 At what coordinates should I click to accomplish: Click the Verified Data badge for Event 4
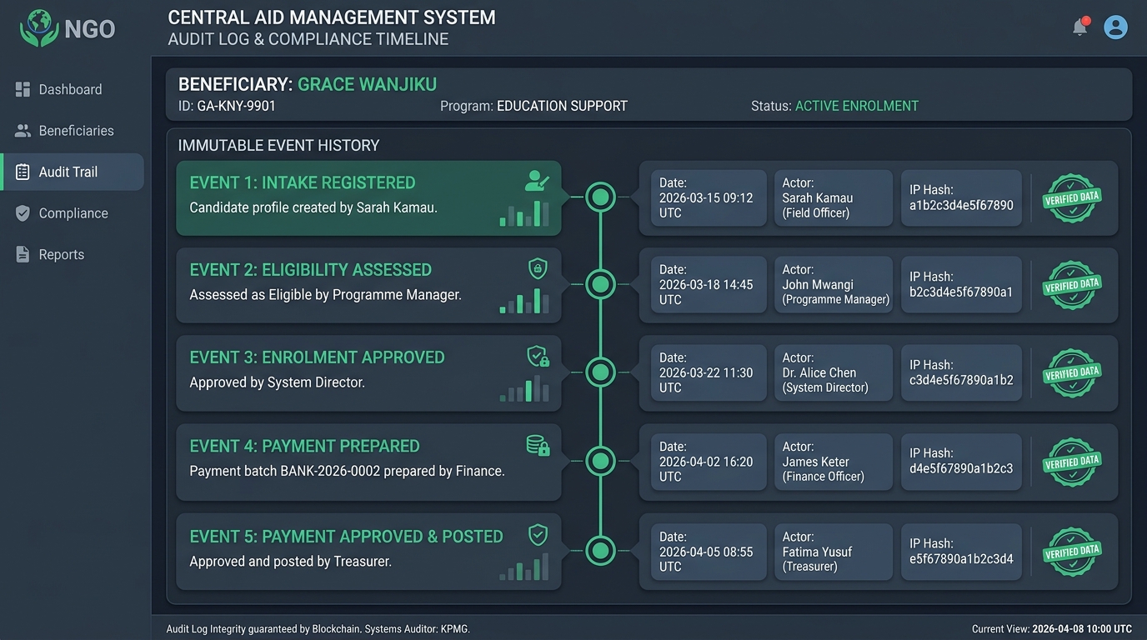coord(1072,462)
